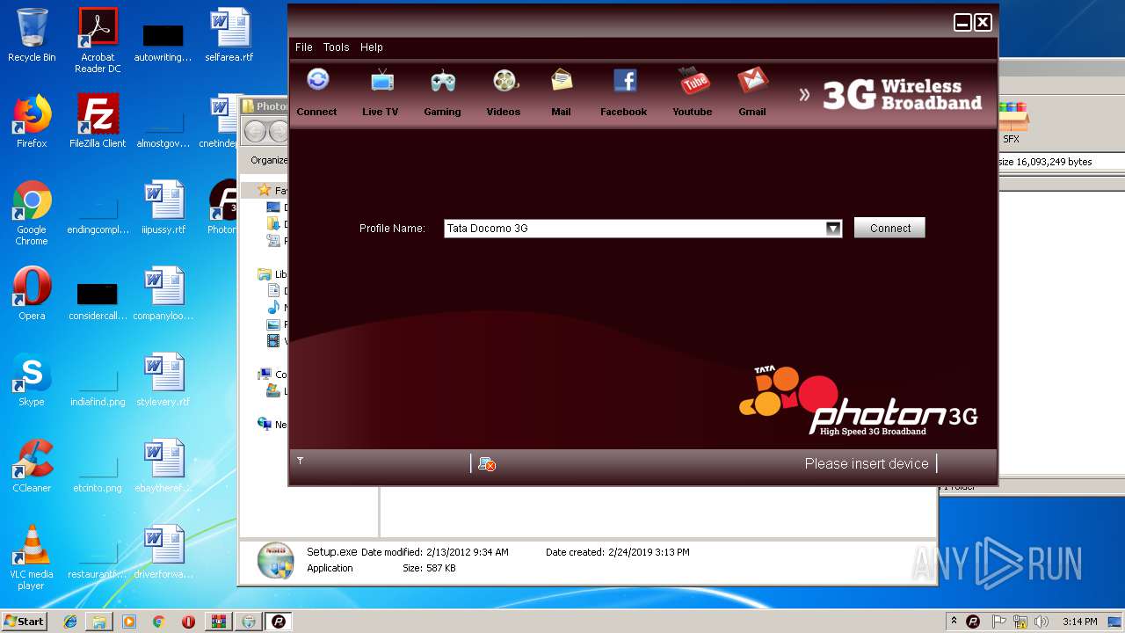Open the WinRAR taskbar button
Screen dimensions: 1125x633
point(219,622)
